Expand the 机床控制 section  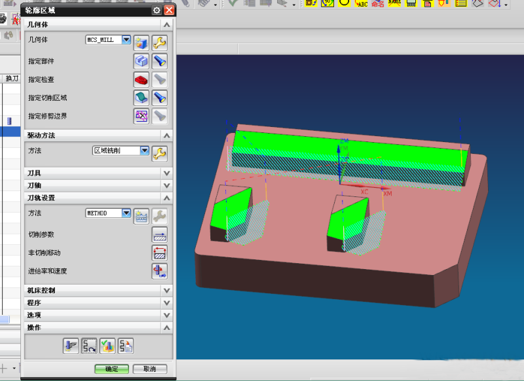[x=166, y=291]
